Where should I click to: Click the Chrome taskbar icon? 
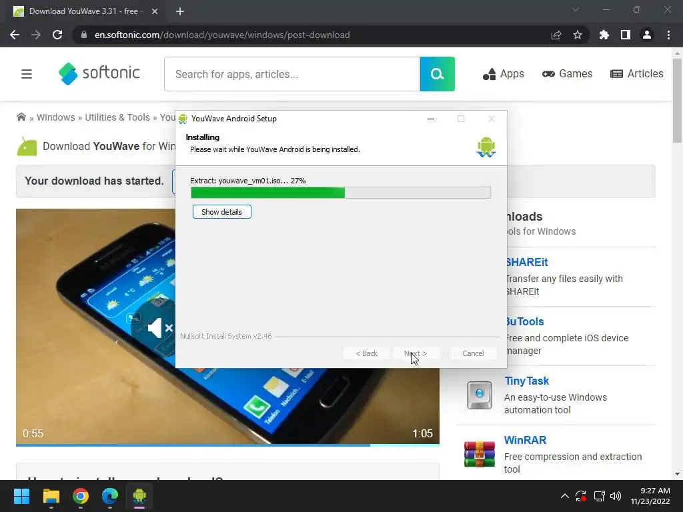coord(81,496)
